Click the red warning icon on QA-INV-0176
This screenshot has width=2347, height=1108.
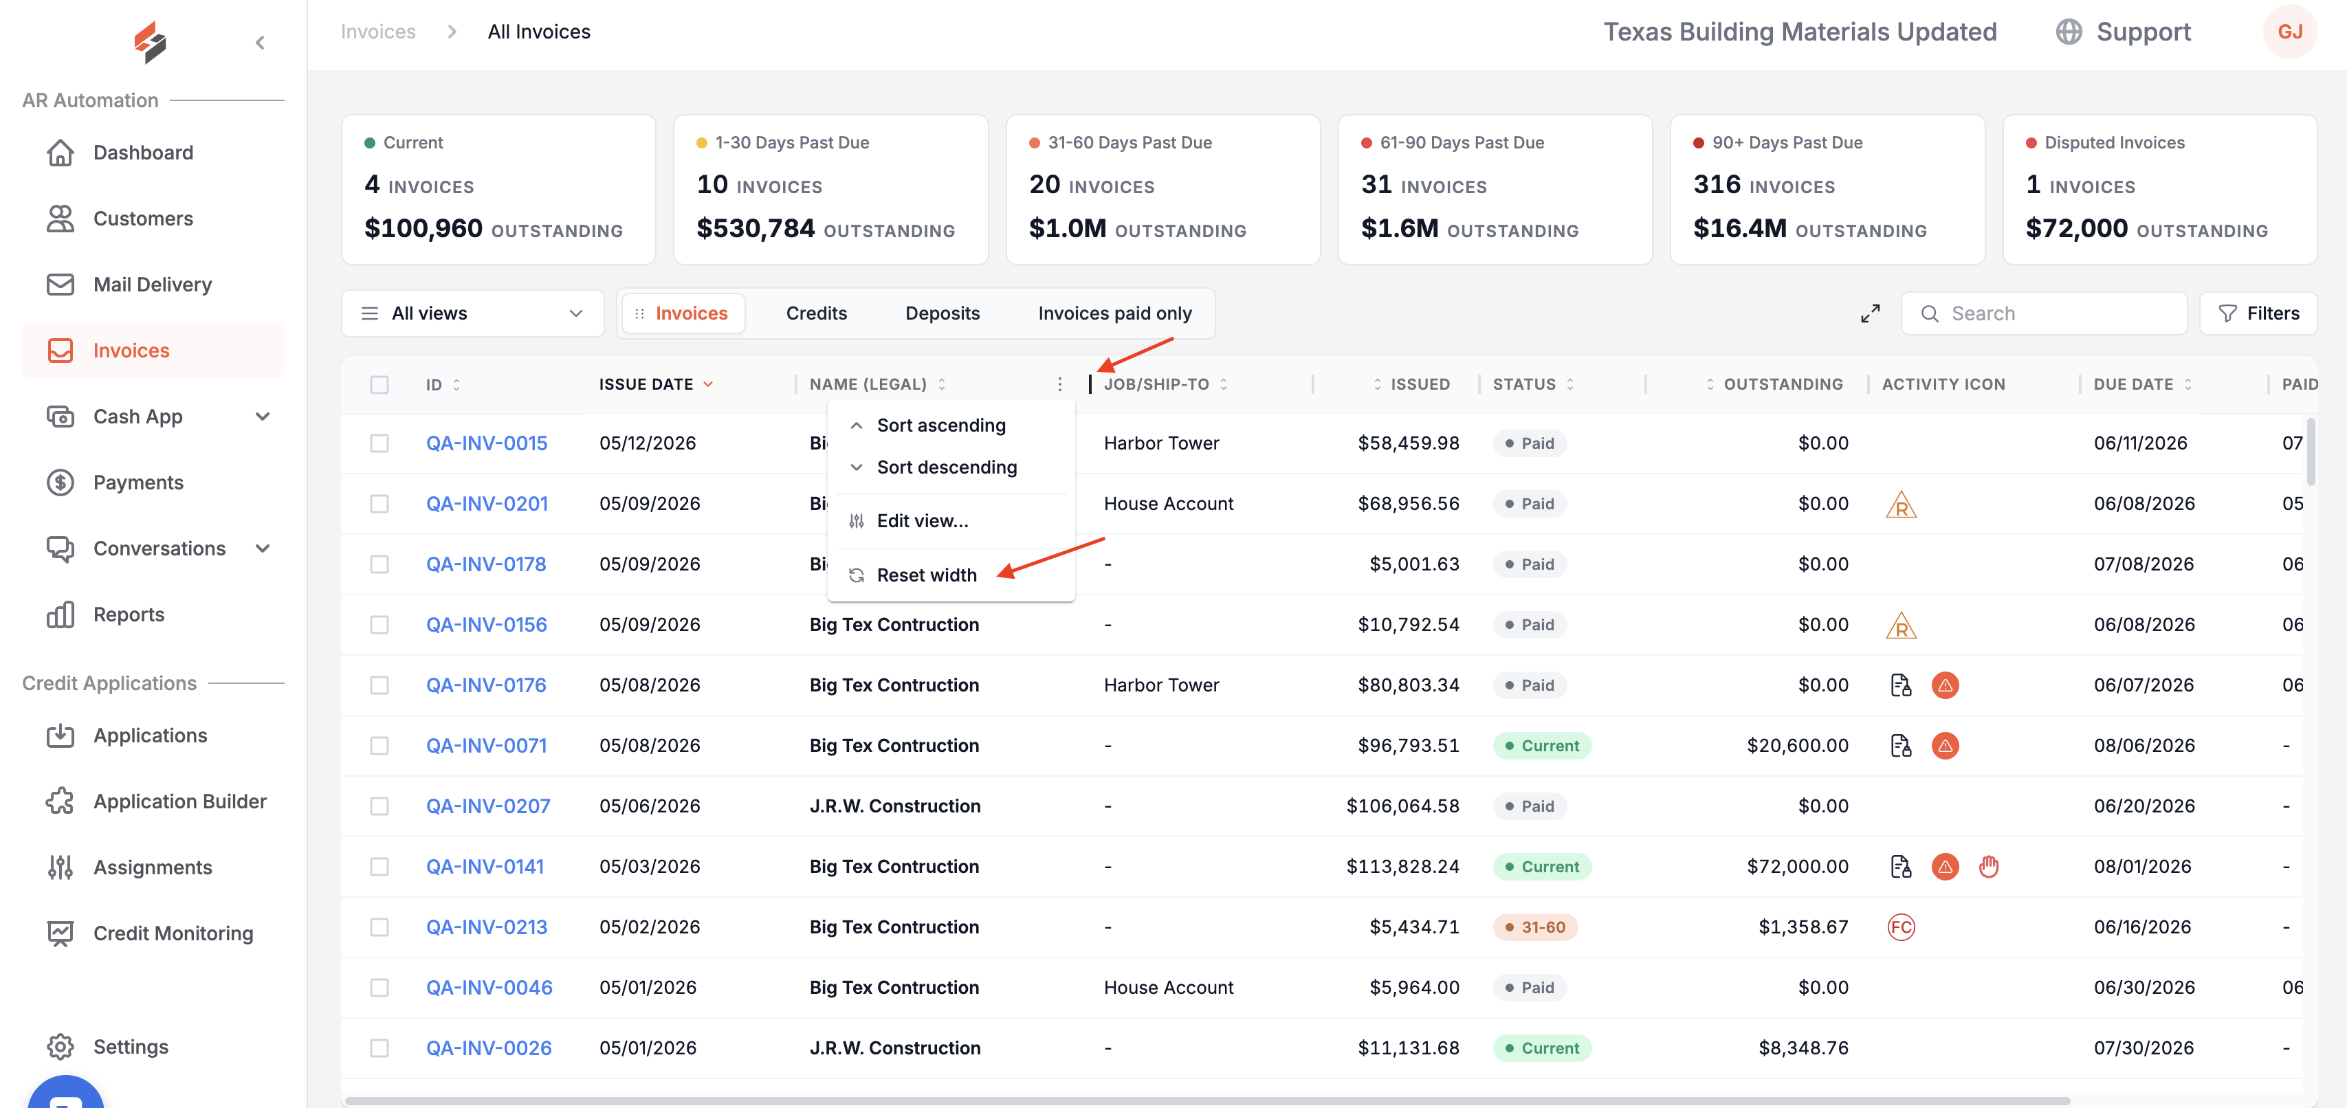1944,685
